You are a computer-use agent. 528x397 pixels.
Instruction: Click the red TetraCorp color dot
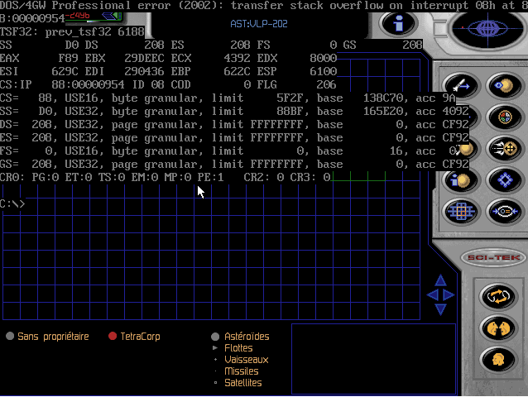(x=113, y=336)
